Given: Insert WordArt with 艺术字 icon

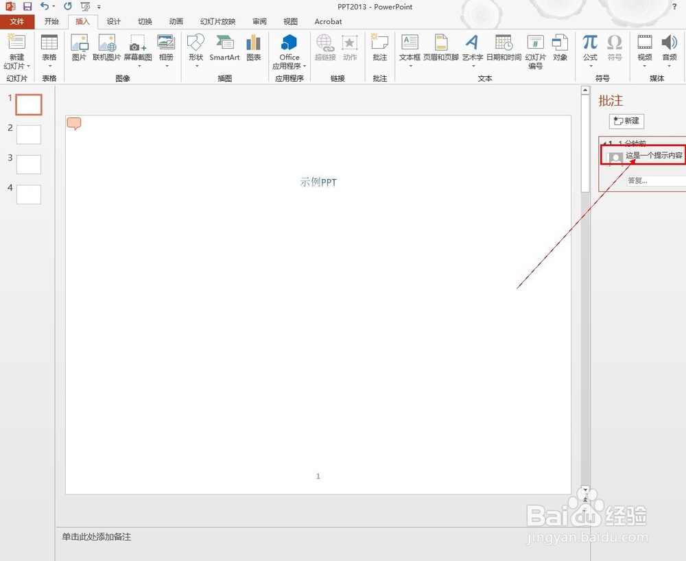Looking at the screenshot, I should tap(473, 43).
